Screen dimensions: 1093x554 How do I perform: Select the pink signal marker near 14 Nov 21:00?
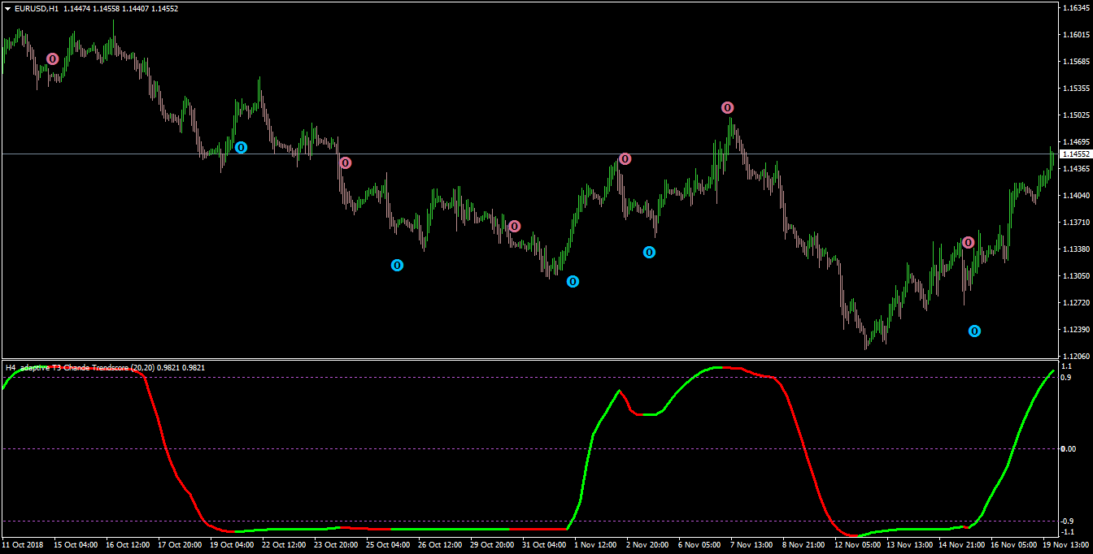[x=968, y=242]
